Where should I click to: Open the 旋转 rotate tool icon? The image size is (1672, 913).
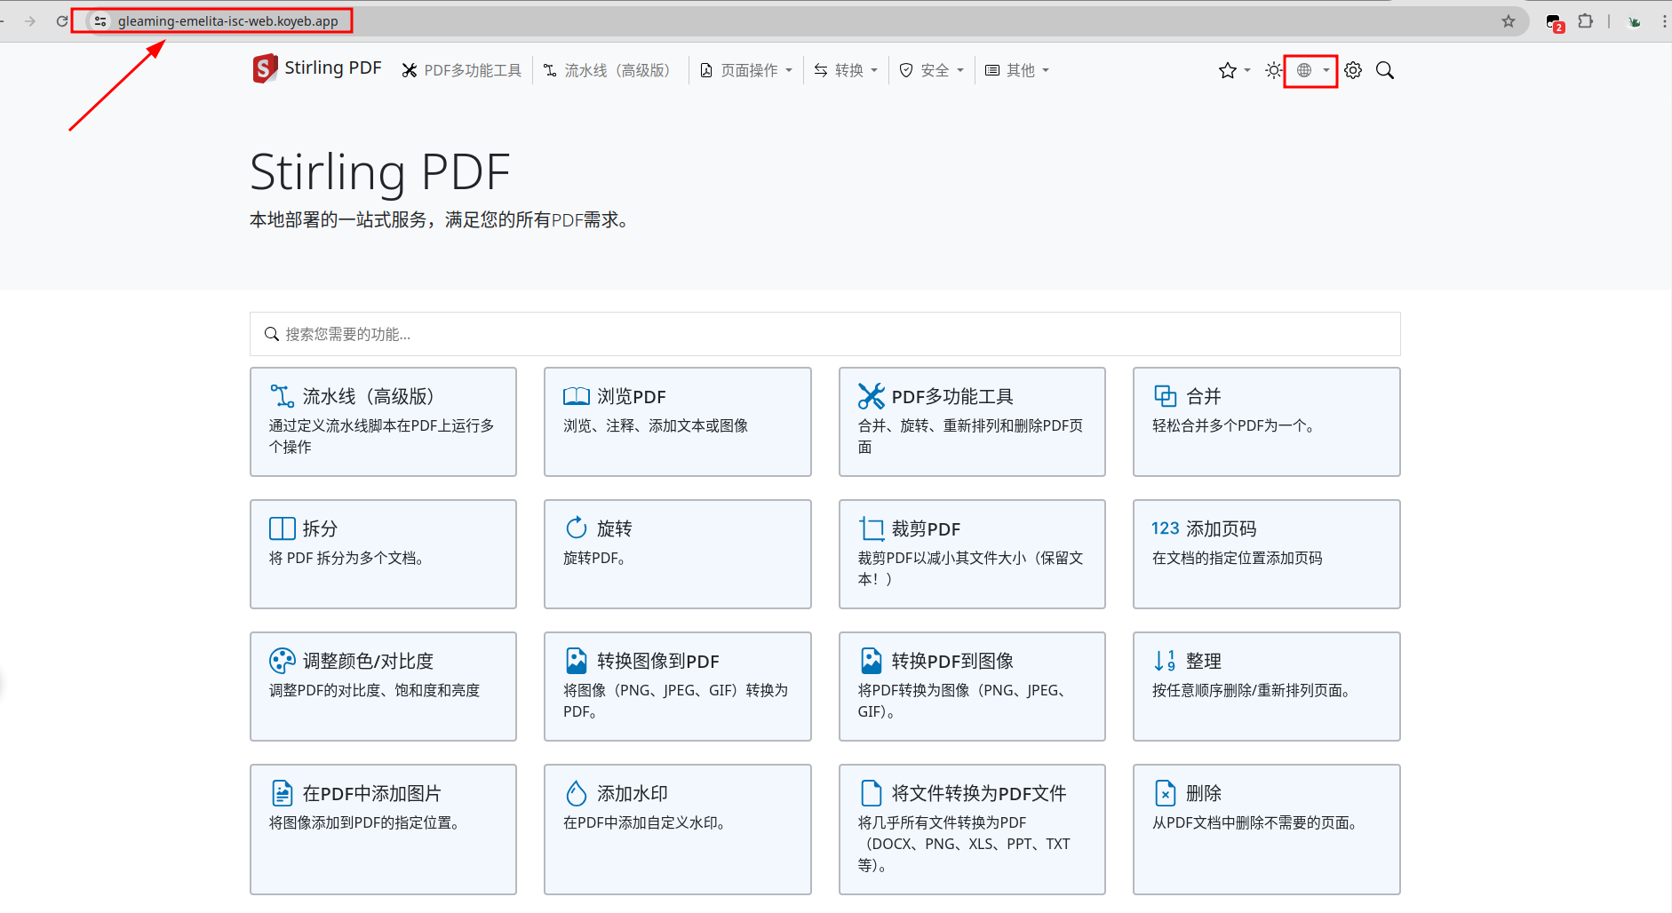pyautogui.click(x=576, y=528)
